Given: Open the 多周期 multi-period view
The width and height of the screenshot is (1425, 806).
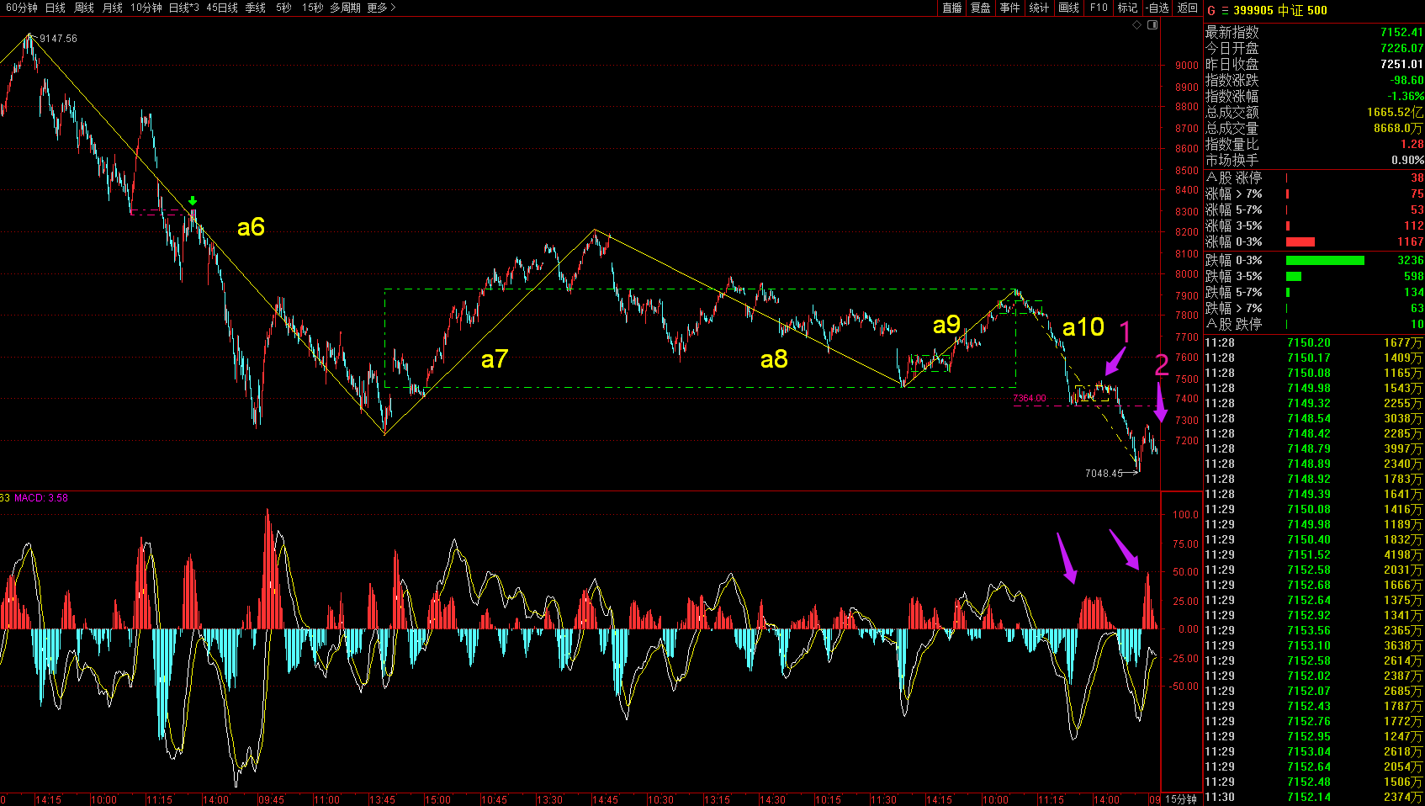Looking at the screenshot, I should coord(345,8).
